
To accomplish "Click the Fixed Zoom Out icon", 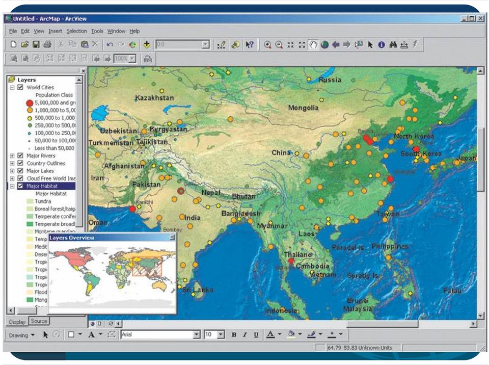I will (302, 45).
